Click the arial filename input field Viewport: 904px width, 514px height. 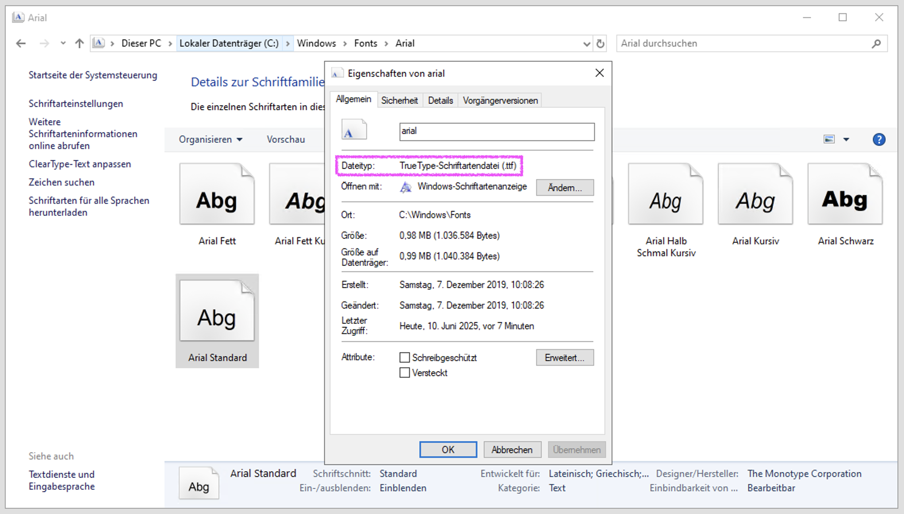click(x=497, y=131)
